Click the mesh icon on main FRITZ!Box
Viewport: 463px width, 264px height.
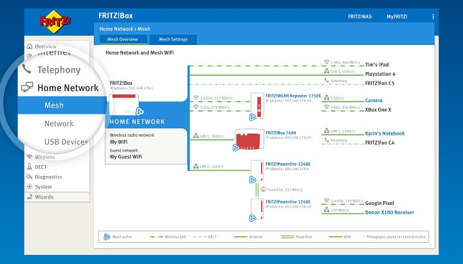(x=140, y=112)
